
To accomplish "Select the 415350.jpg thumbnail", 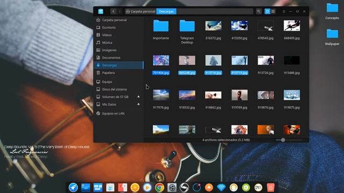I will 239,26.
